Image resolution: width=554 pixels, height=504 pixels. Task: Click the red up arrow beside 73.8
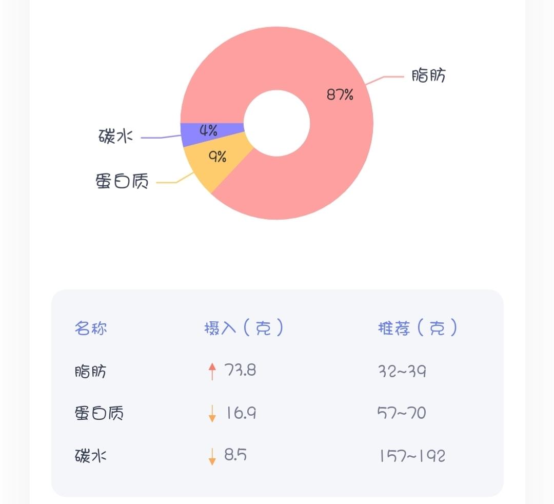click(212, 371)
